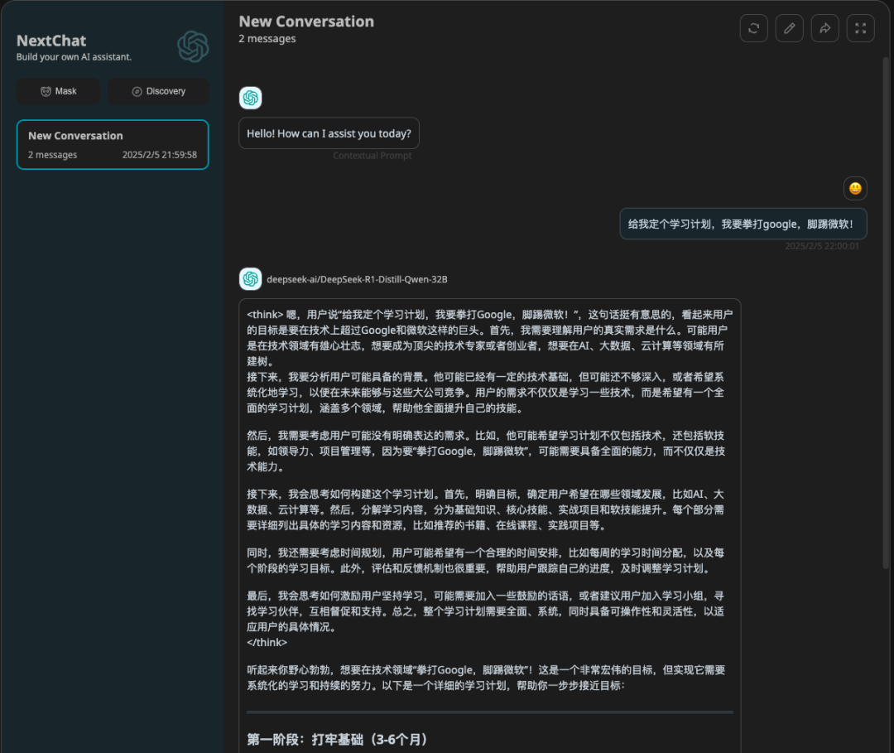Viewport: 894px width, 753px height.
Task: Click the New Conversation title in the header
Action: pyautogui.click(x=307, y=22)
